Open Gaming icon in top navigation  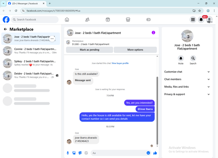148,20
